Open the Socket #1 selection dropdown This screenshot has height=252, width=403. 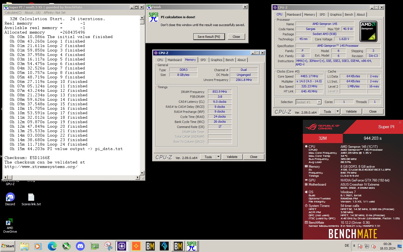pos(319,102)
